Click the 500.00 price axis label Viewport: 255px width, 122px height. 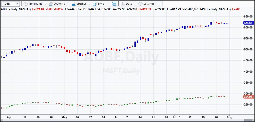(x=248, y=50)
